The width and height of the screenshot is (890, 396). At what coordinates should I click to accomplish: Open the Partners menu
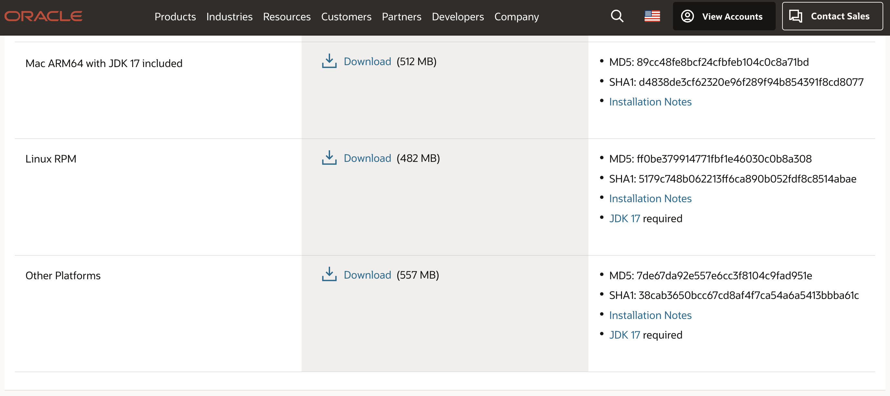click(401, 16)
